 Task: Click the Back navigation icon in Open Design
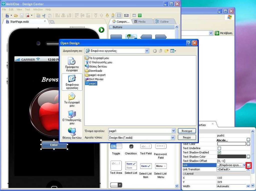coord(155,51)
